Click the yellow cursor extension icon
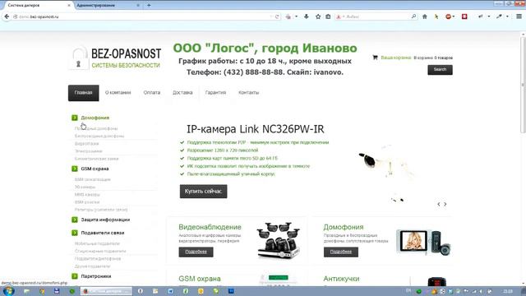 pyautogui.click(x=436, y=16)
